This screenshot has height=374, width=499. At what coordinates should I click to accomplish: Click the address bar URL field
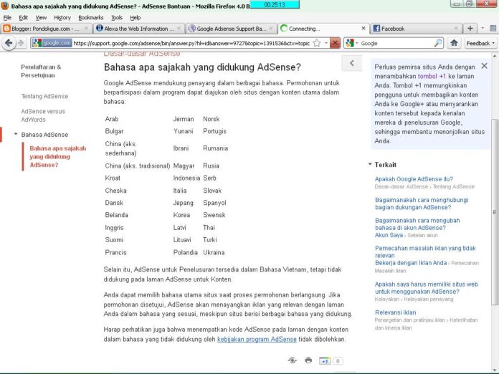pos(191,43)
